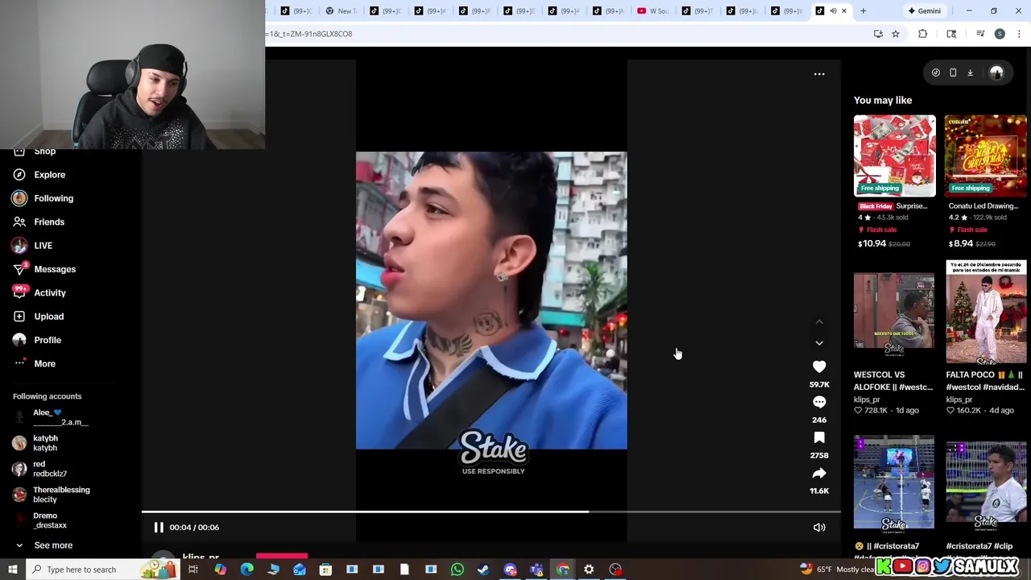Switch to the New Tab tab
This screenshot has height=580, width=1031.
tap(341, 10)
